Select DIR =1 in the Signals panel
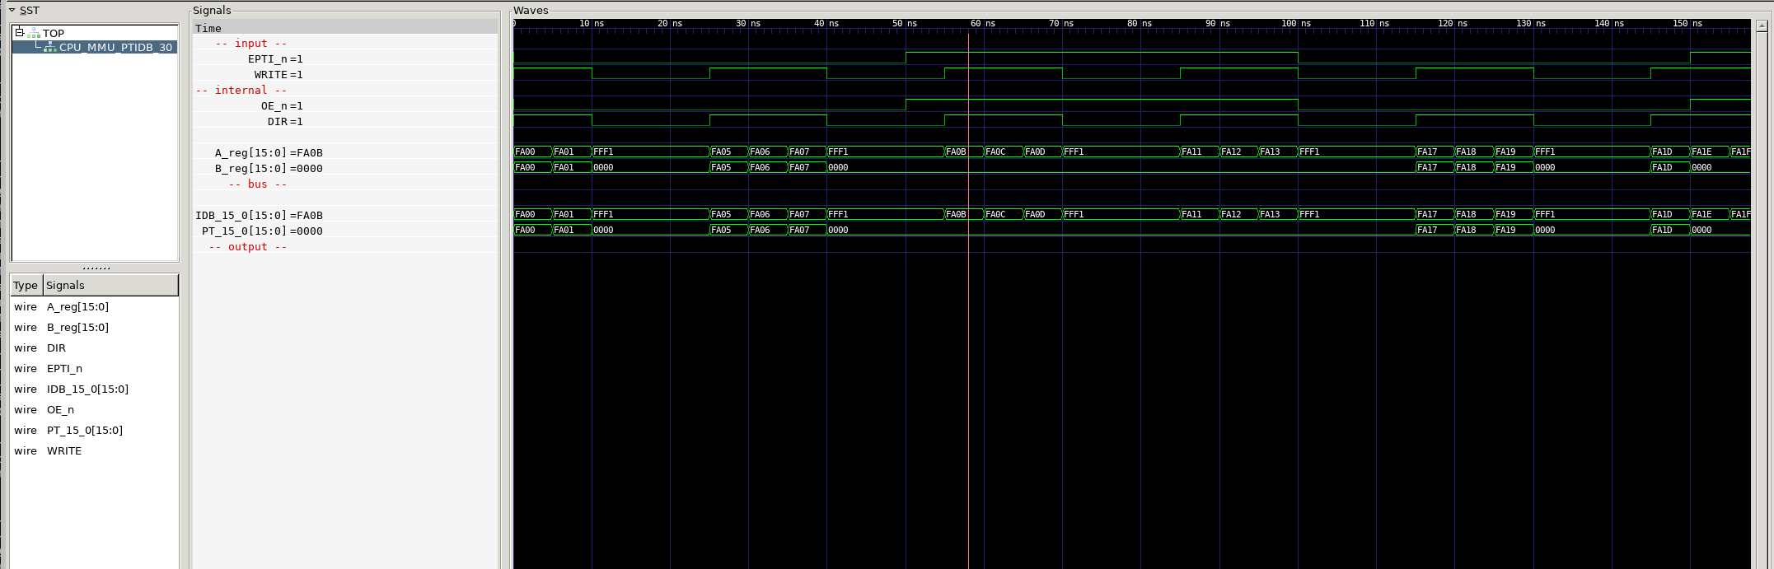Viewport: 1774px width, 569px height. [345, 122]
